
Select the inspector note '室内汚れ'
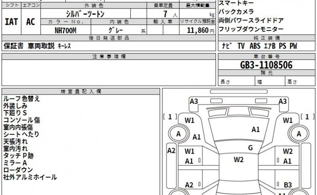point(15,148)
